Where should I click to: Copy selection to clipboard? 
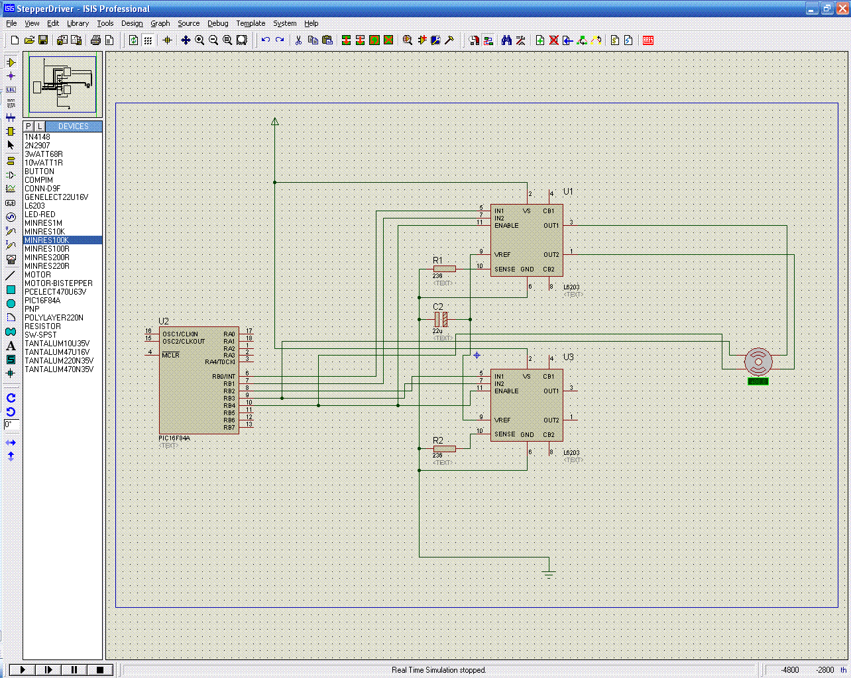313,40
